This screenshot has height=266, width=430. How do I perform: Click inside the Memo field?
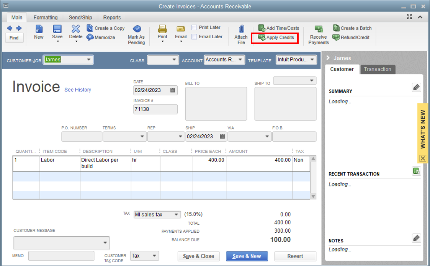pyautogui.click(x=61, y=256)
